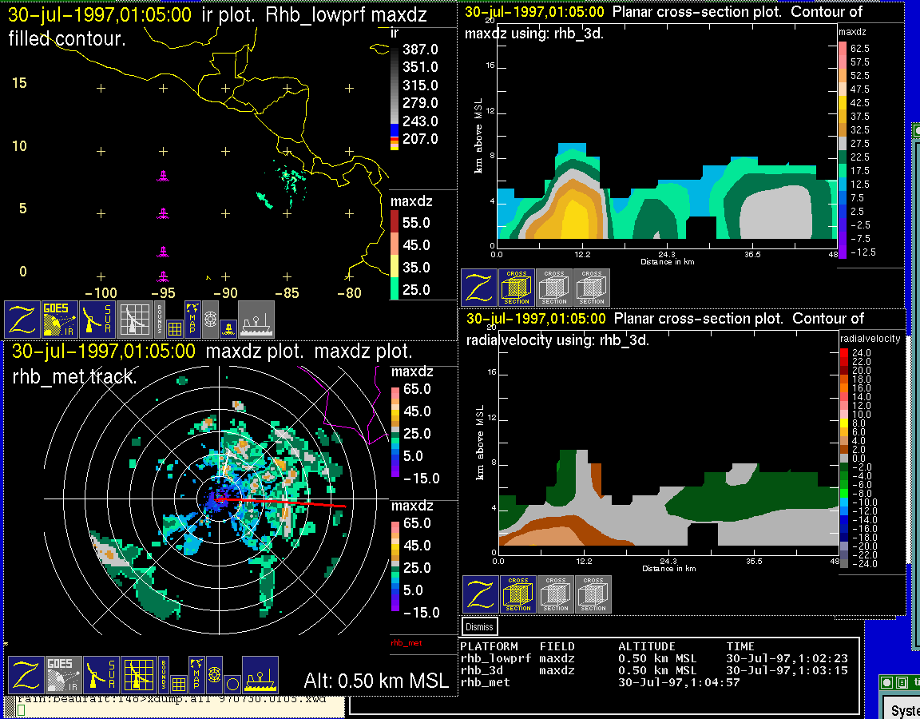The height and width of the screenshot is (719, 920).
Task: Toggle the gray radar grid icon in the top-left plot
Action: [x=135, y=320]
